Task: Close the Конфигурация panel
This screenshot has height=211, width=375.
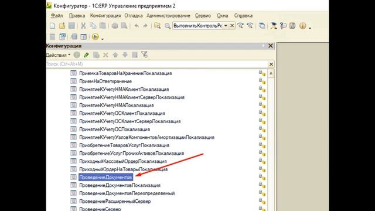Action: click(271, 46)
